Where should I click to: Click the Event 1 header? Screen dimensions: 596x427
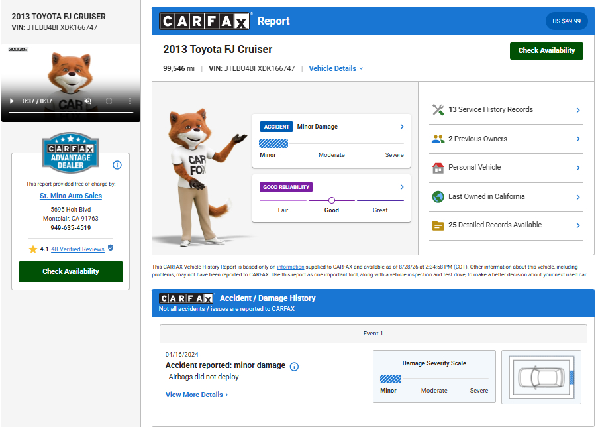point(373,334)
